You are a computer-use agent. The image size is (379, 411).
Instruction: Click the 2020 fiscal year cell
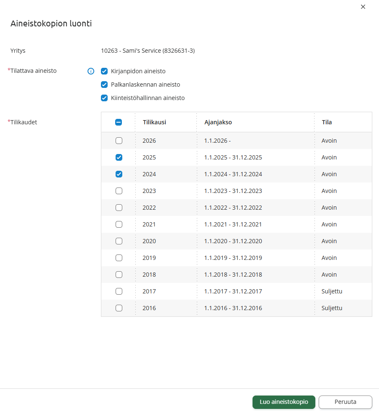pyautogui.click(x=149, y=241)
